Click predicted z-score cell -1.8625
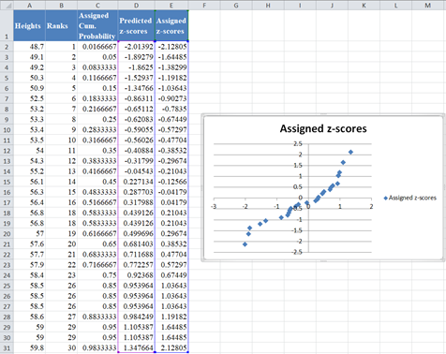The height and width of the screenshot is (354, 446). pos(136,67)
